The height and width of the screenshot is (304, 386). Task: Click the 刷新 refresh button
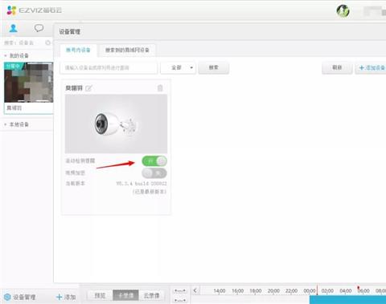tap(337, 67)
